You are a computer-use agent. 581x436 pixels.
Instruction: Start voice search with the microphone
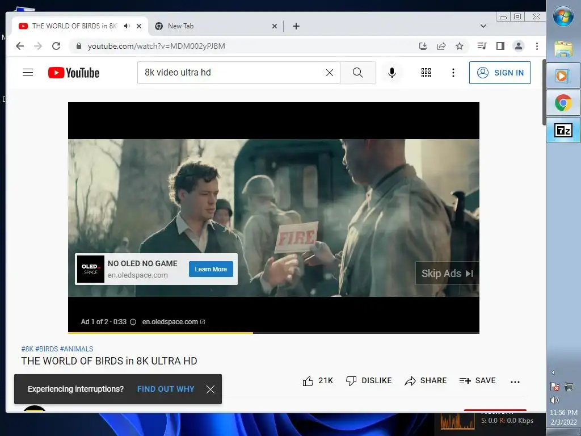point(392,73)
